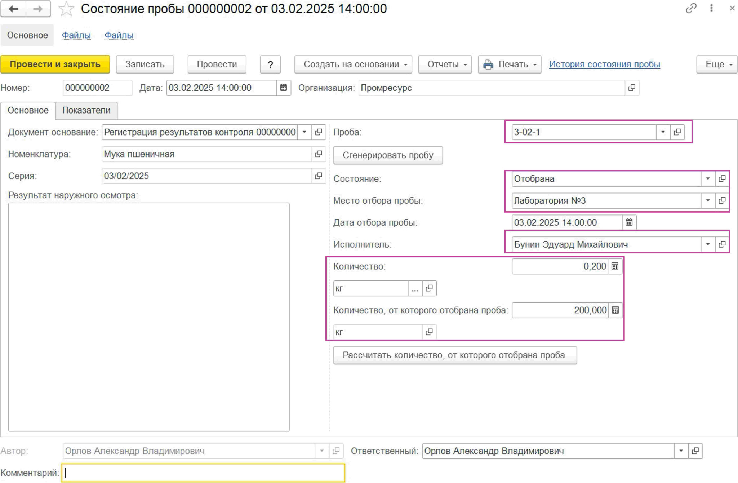The width and height of the screenshot is (738, 483).
Task: Copy link to this document icon
Action: (x=691, y=8)
